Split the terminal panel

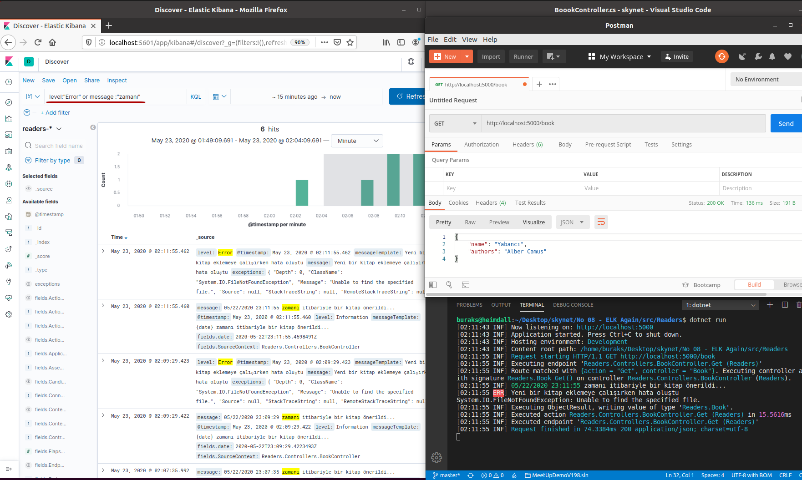click(x=785, y=305)
